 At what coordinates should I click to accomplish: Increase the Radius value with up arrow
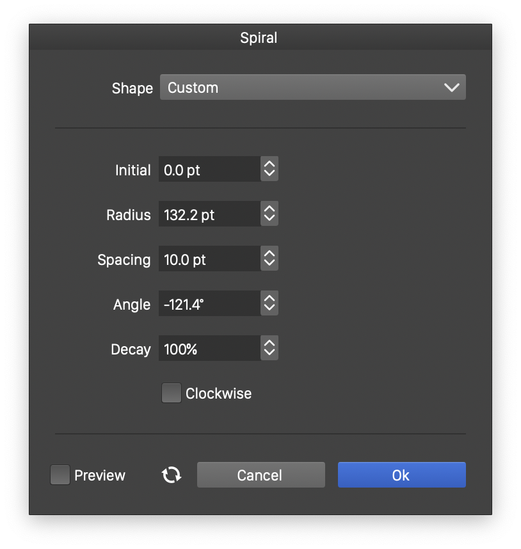click(x=269, y=209)
